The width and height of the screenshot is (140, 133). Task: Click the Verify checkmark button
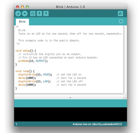(18, 14)
